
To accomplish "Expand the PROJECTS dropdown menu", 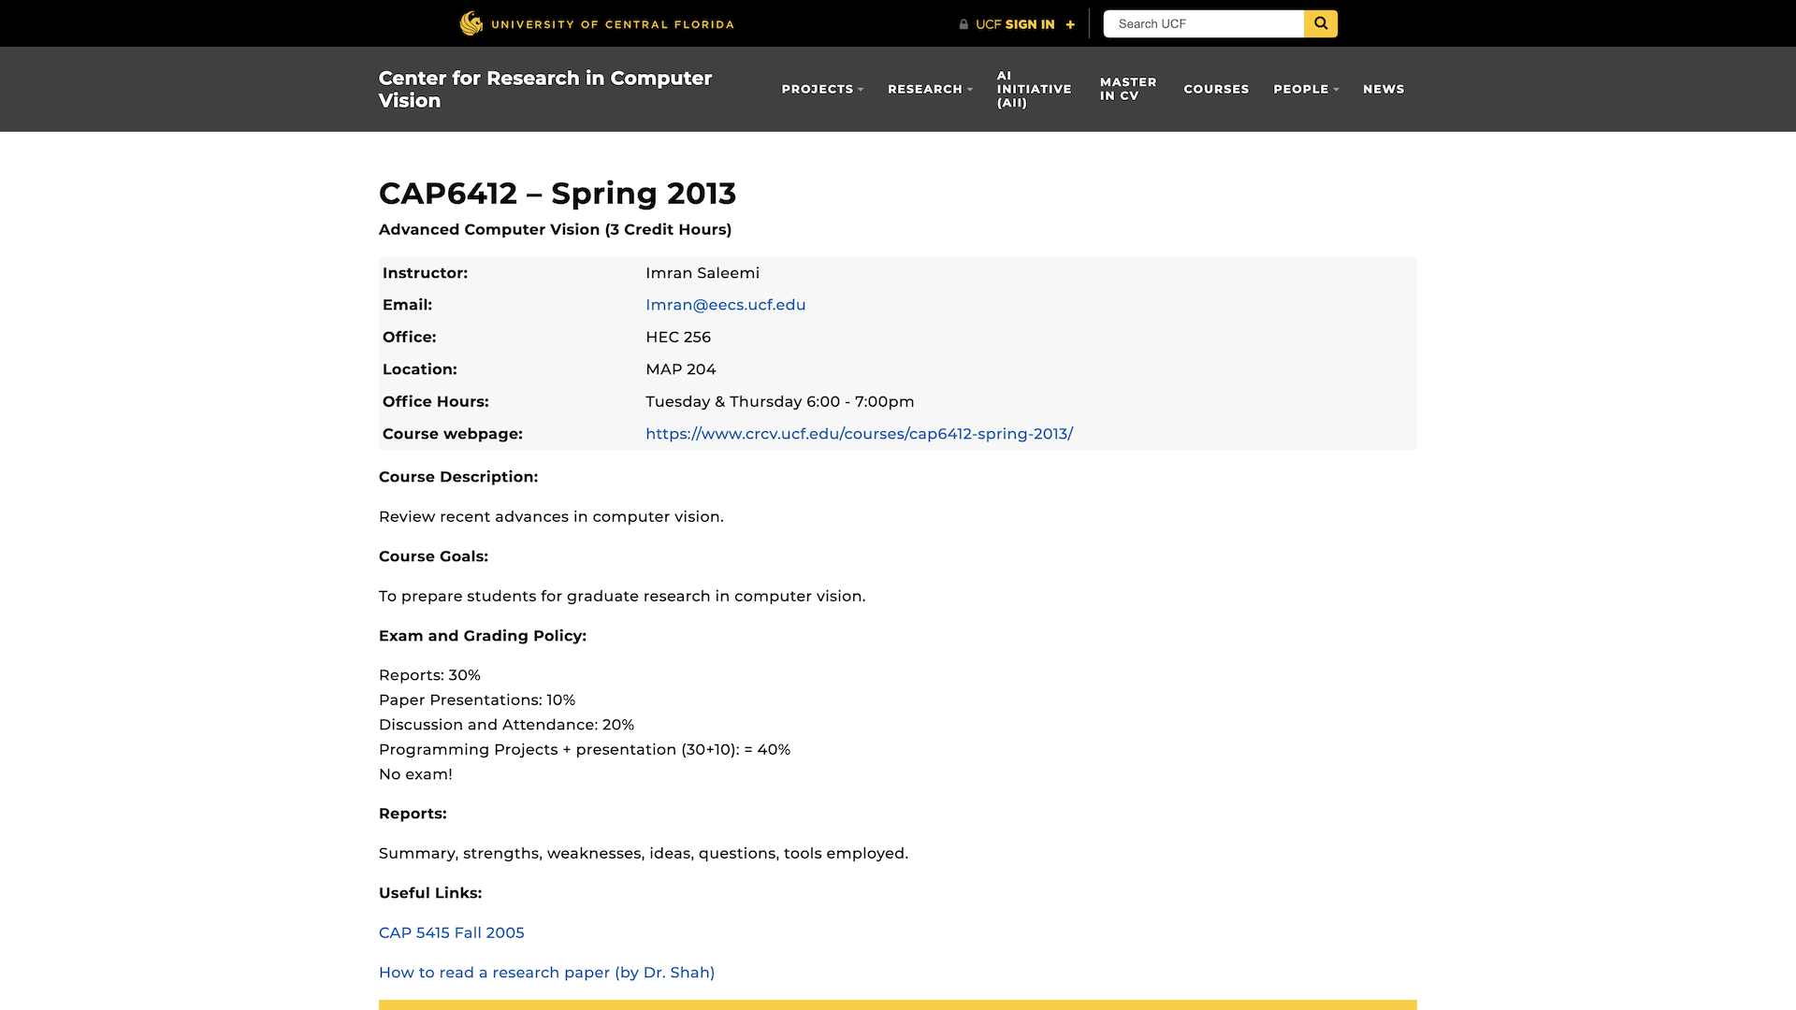I will pos(822,89).
